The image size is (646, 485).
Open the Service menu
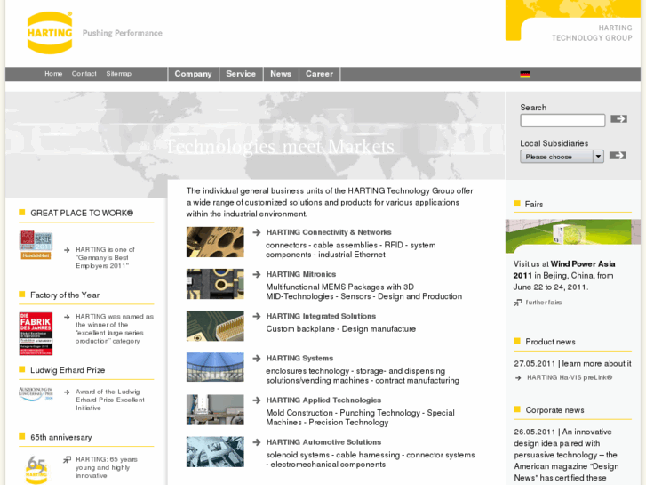(241, 74)
